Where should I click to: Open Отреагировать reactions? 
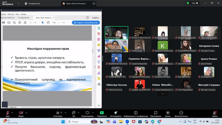coord(87,112)
